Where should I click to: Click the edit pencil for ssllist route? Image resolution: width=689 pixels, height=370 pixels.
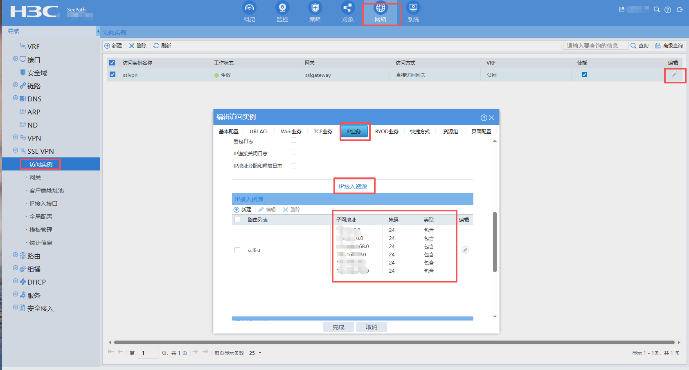pos(465,250)
